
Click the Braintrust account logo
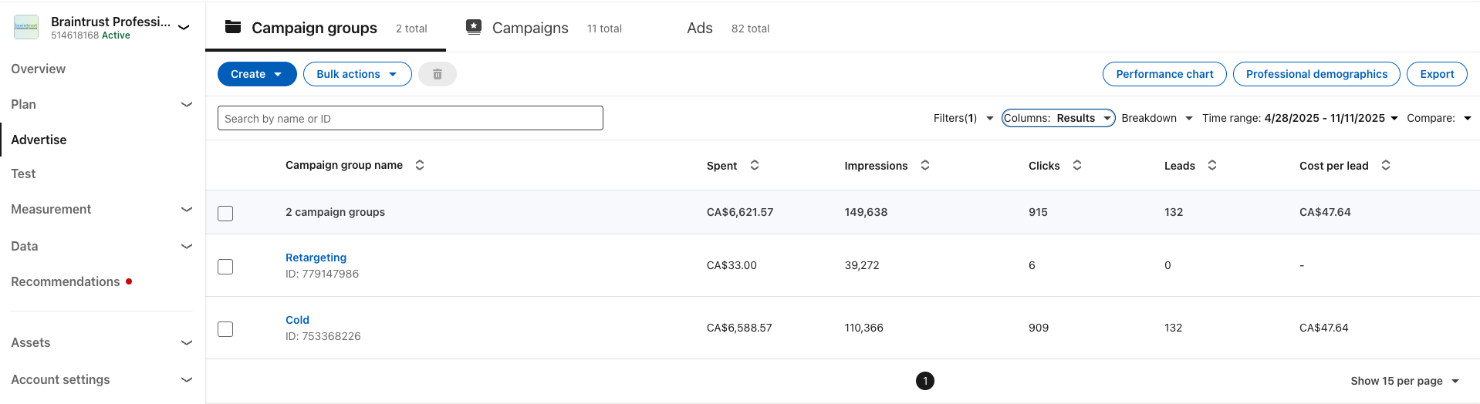point(26,27)
